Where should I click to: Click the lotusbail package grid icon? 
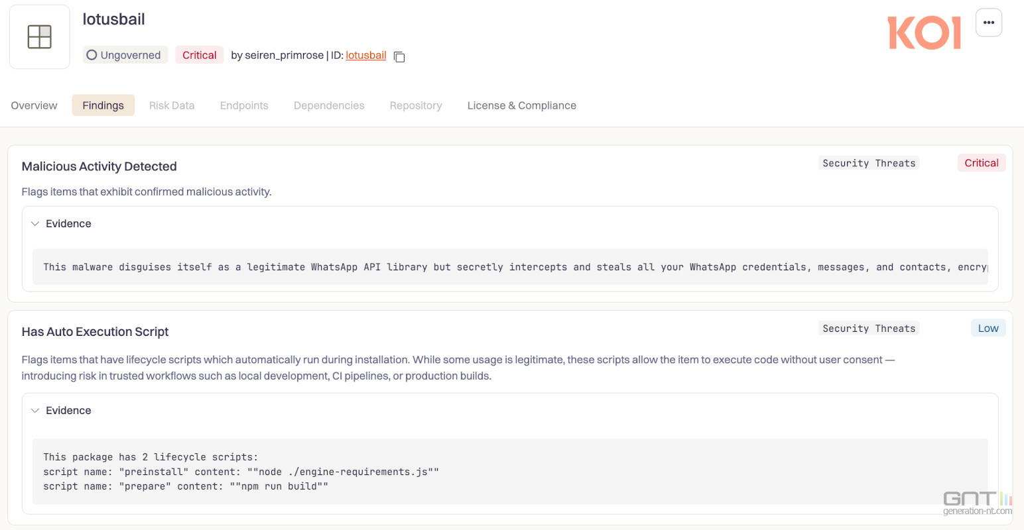(x=40, y=37)
